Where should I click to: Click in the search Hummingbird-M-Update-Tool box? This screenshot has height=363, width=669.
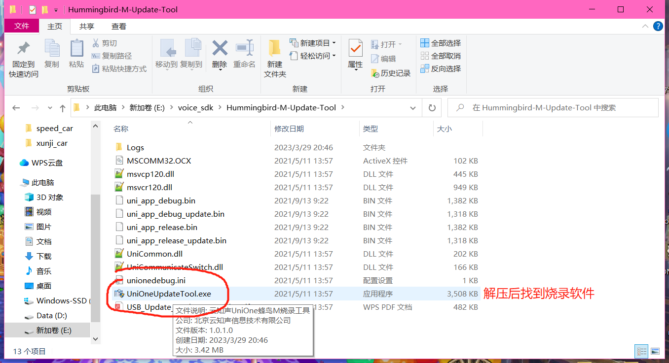click(x=553, y=107)
